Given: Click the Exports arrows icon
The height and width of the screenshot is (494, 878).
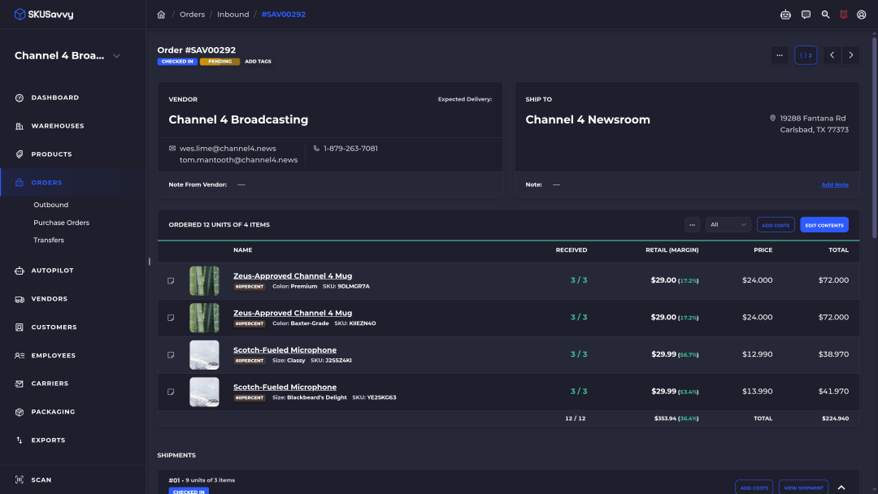Looking at the screenshot, I should [20, 440].
